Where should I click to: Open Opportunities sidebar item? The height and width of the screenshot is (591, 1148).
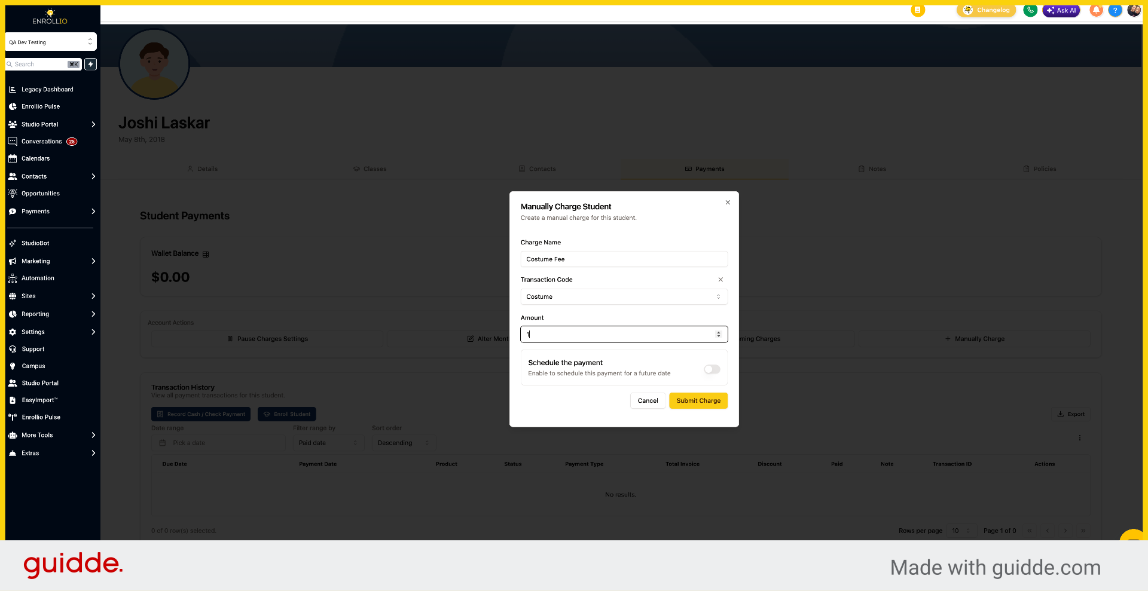[41, 194]
